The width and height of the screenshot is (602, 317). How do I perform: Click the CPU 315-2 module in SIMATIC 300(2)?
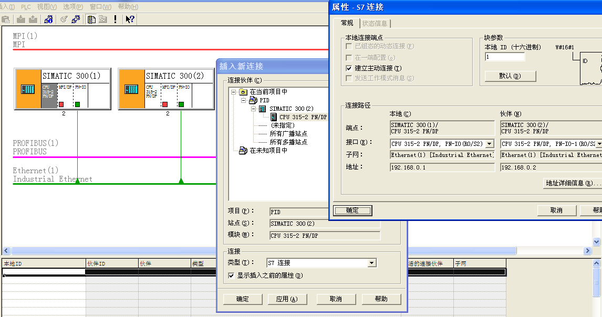coord(152,96)
